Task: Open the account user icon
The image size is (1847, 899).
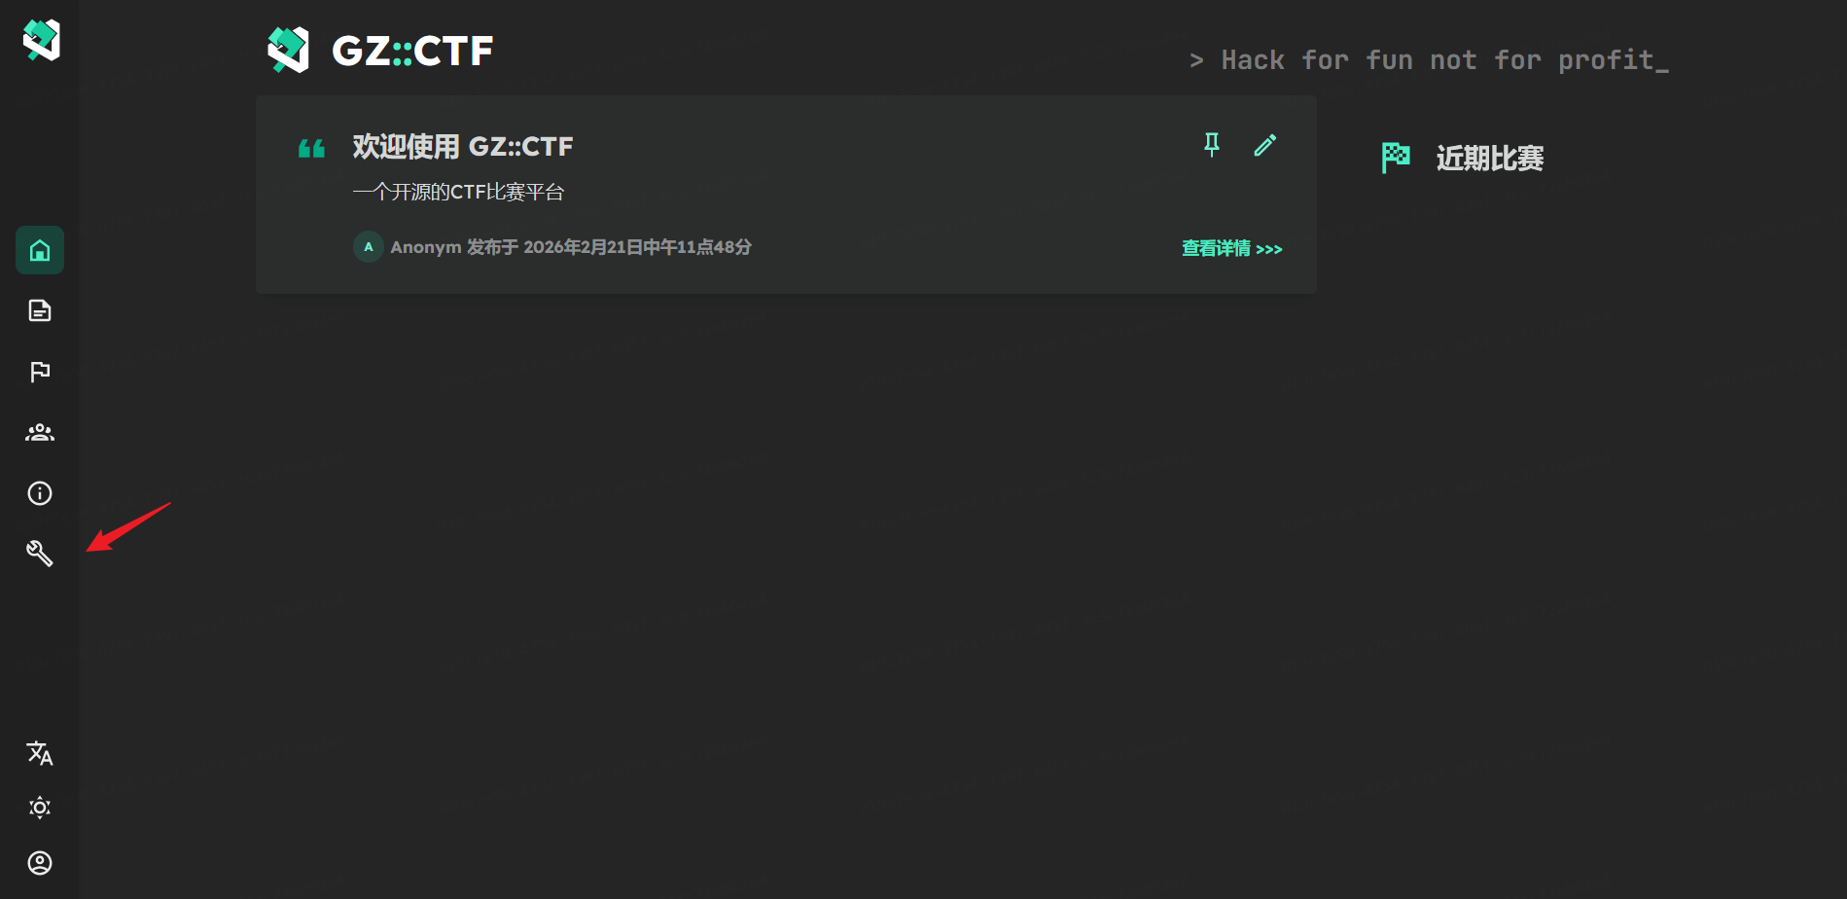Action: [x=40, y=863]
